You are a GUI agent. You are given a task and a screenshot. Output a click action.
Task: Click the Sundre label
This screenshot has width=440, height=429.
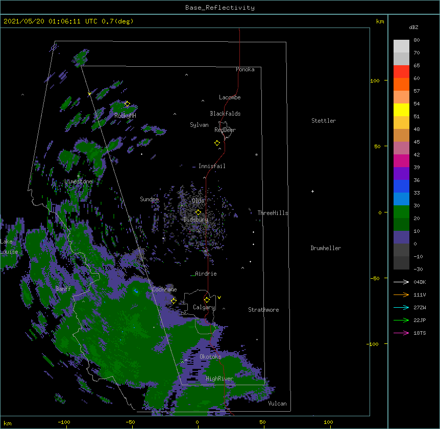[149, 199]
